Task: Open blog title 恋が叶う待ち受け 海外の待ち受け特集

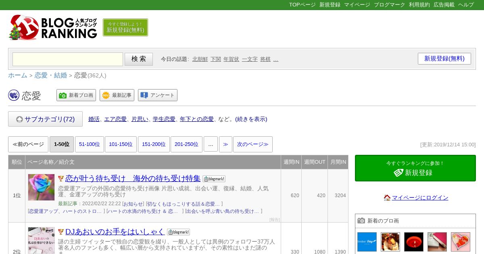Action: click(133, 178)
